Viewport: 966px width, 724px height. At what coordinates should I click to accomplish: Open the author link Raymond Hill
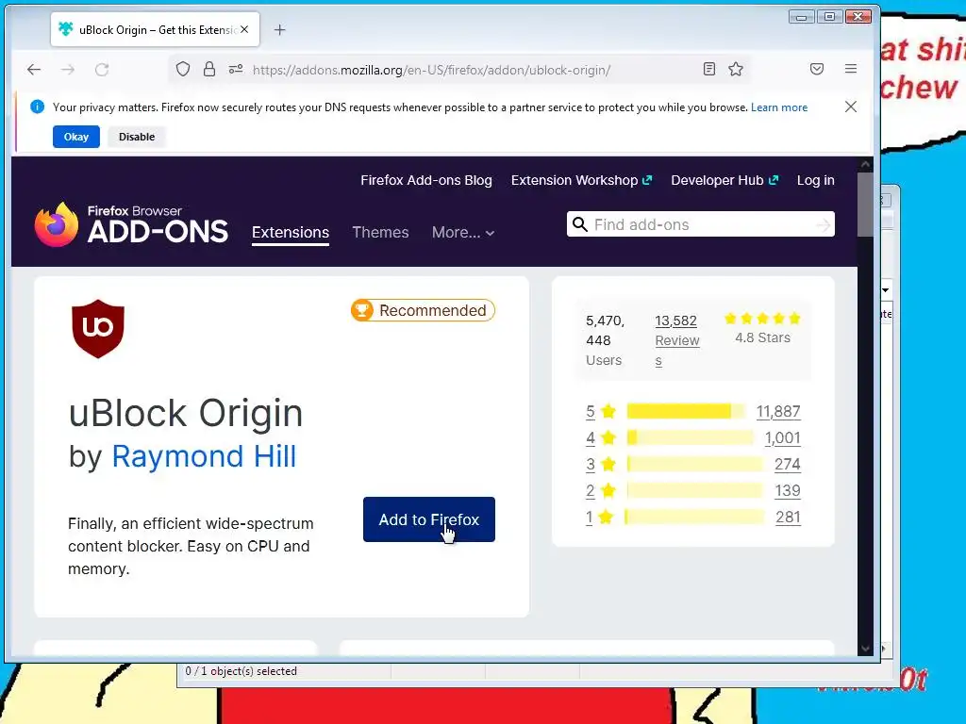tap(204, 456)
